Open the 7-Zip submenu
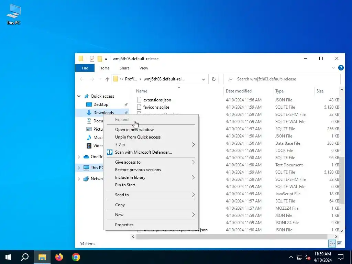This screenshot has height=264, width=352. tap(151, 145)
